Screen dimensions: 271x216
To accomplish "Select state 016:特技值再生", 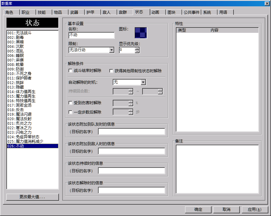I will point(32,101).
